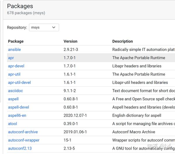Click 'Aspell headers and libraries' description

(143, 107)
